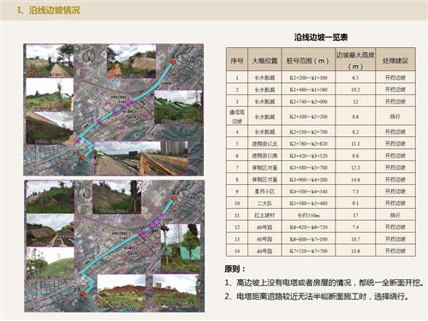Viewport: 428px width, 321px height.
Task: Click the 边坡最大高度 column header
Action: click(x=355, y=60)
